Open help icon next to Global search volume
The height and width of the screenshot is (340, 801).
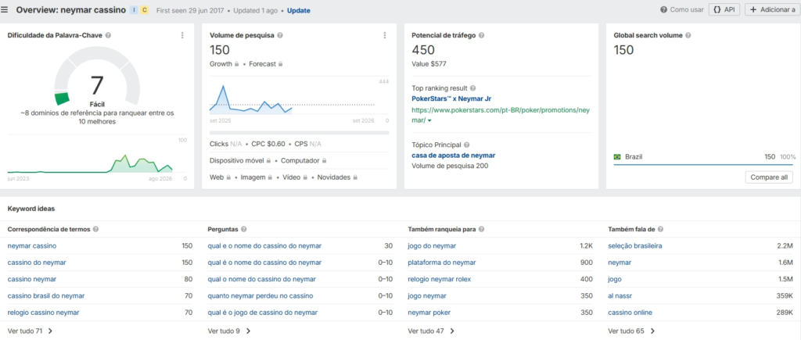pyautogui.click(x=688, y=35)
